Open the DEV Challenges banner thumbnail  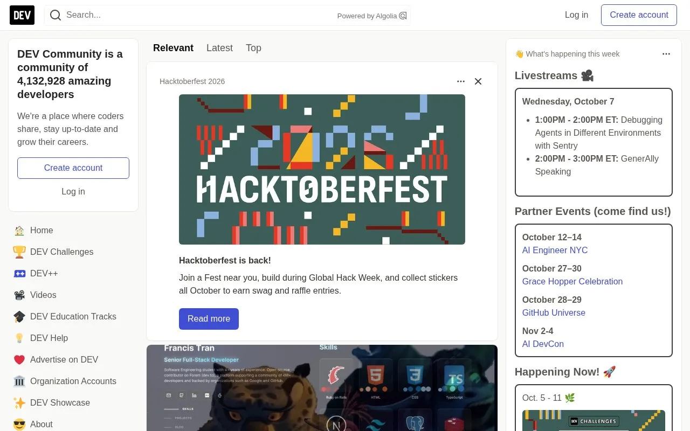[594, 420]
